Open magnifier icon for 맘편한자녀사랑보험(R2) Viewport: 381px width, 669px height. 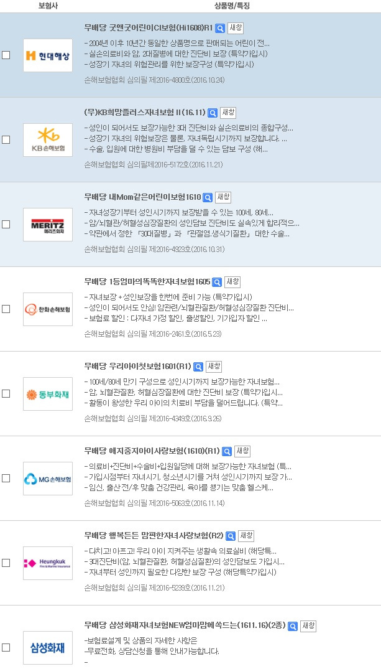[231, 536]
